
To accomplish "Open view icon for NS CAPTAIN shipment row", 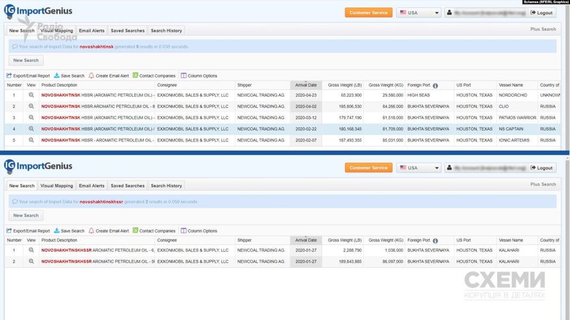I will pos(31,129).
